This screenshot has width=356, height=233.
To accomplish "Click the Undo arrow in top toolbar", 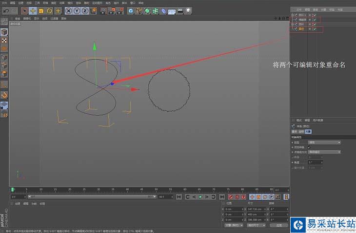I will point(6,11).
